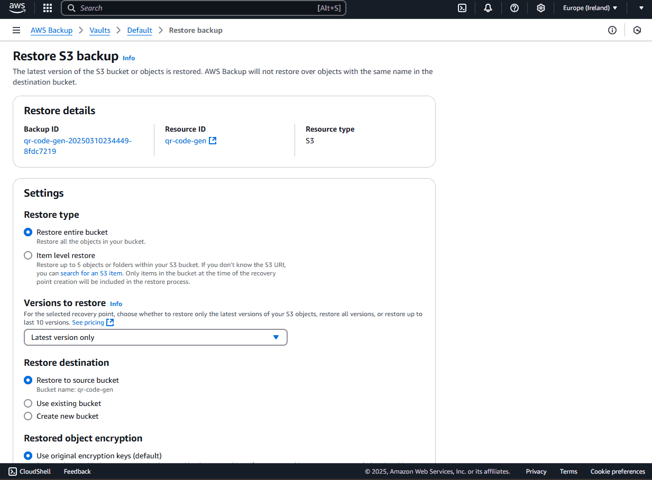Select Use existing bucket option
The image size is (652, 480).
tap(29, 403)
